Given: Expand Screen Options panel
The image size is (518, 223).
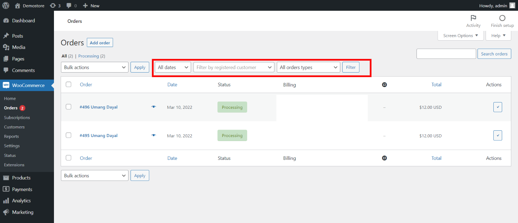Looking at the screenshot, I should (461, 36).
